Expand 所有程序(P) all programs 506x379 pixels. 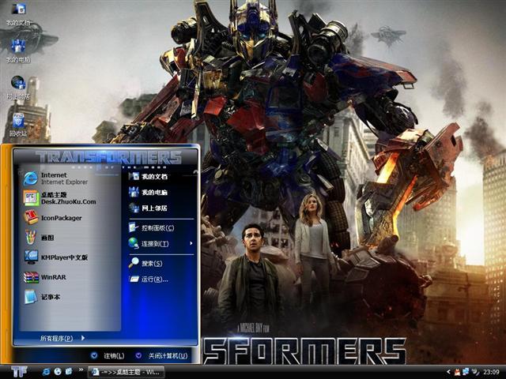(62, 338)
